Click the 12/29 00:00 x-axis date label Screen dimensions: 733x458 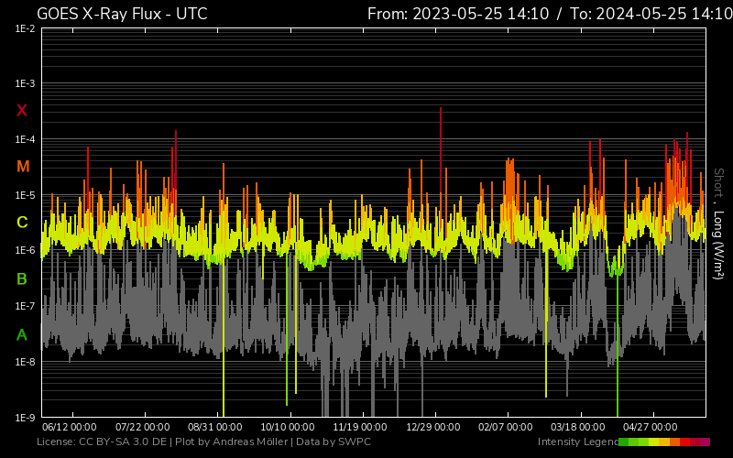click(432, 427)
